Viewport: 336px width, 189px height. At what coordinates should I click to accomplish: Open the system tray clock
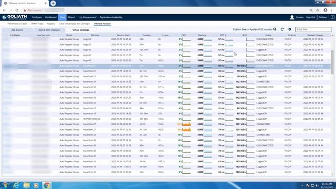[327, 185]
